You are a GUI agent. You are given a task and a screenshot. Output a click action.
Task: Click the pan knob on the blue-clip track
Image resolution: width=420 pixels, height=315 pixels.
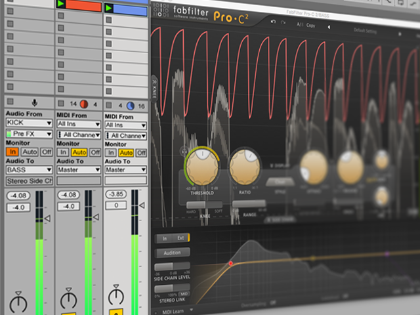(116, 295)
